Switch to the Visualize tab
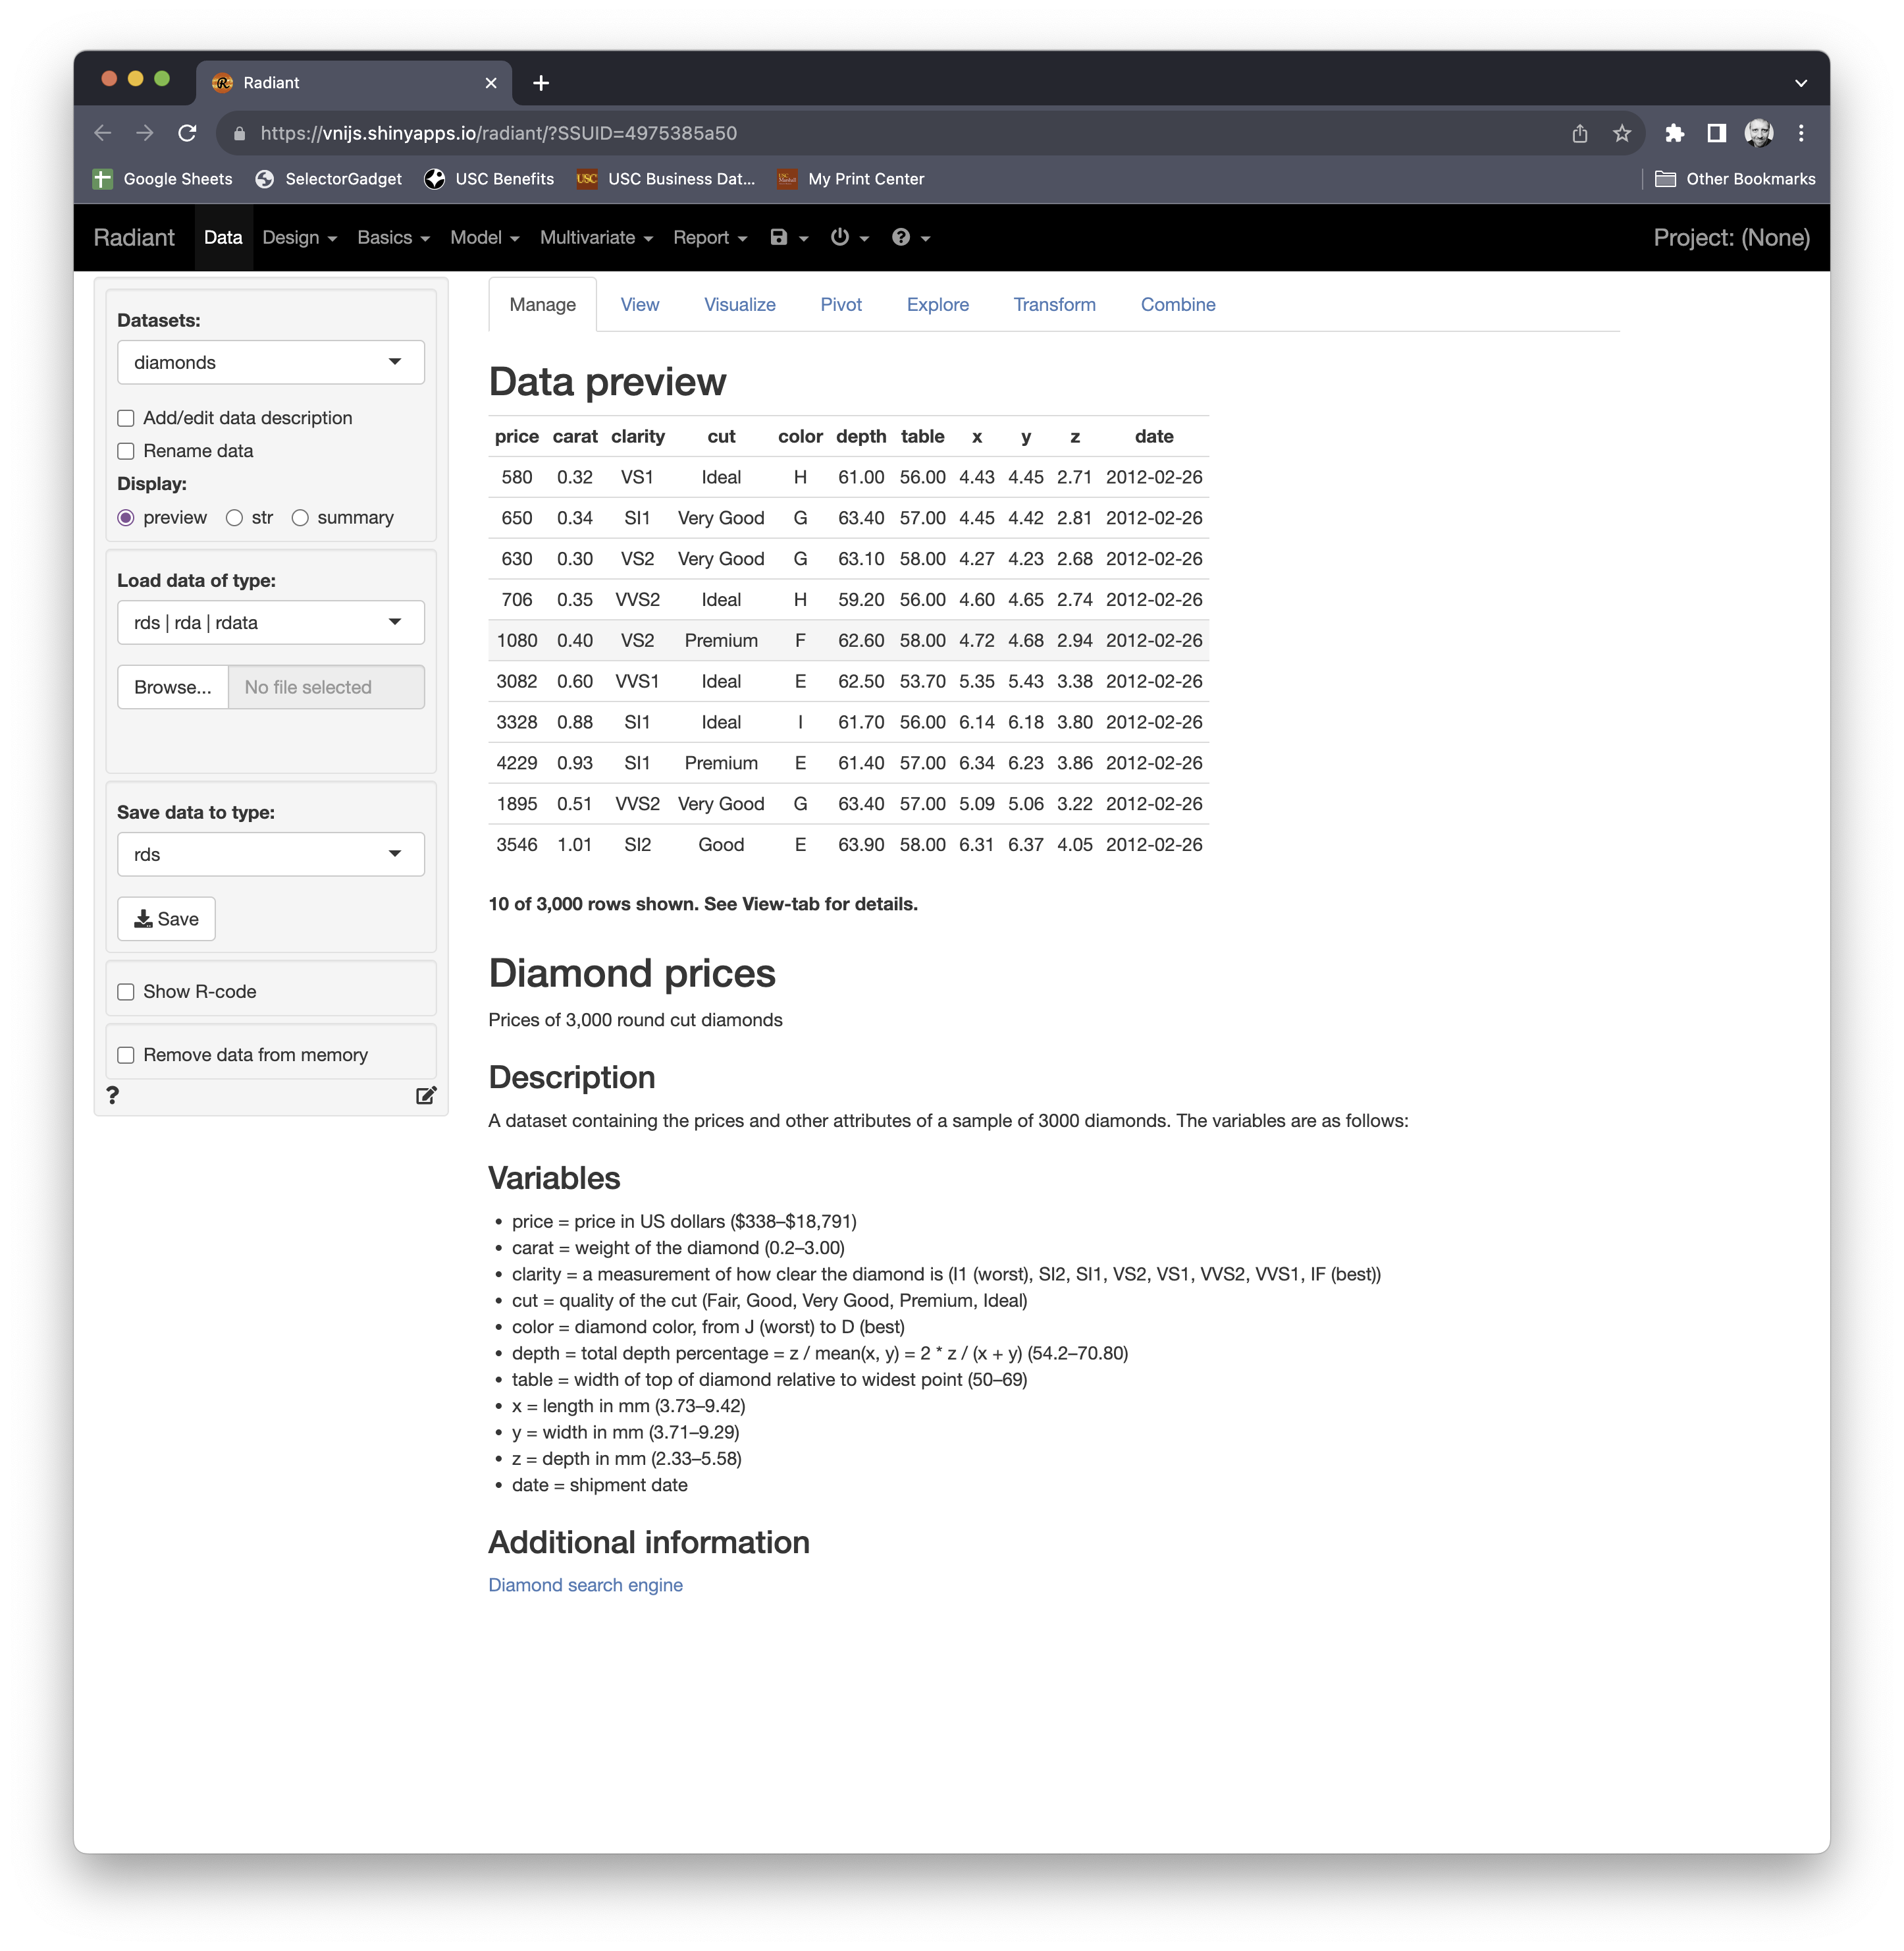1904x1951 pixels. pos(739,304)
